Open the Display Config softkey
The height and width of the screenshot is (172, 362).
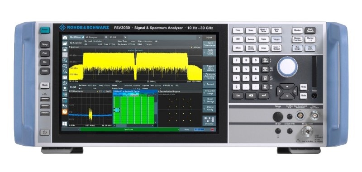209,109
